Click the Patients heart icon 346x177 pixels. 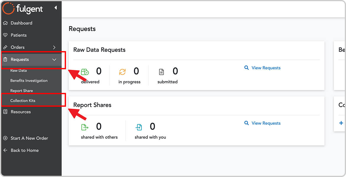5,35
